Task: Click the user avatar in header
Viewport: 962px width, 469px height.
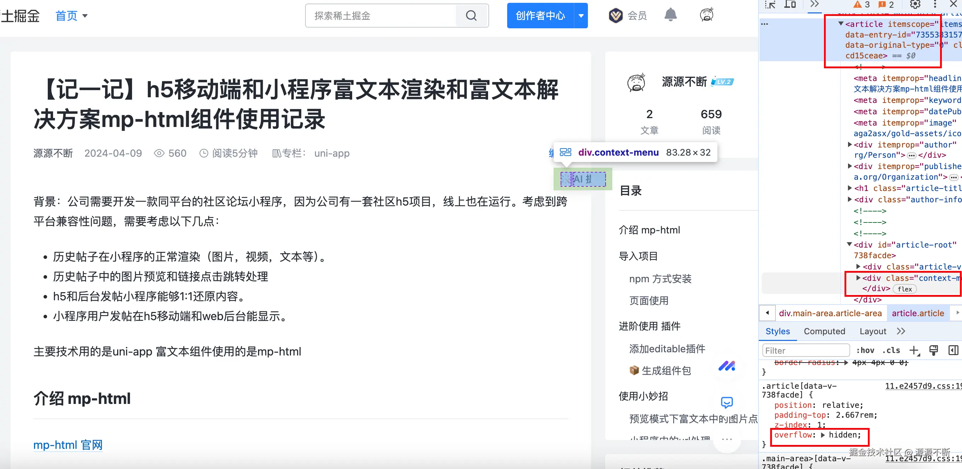Action: coord(706,15)
